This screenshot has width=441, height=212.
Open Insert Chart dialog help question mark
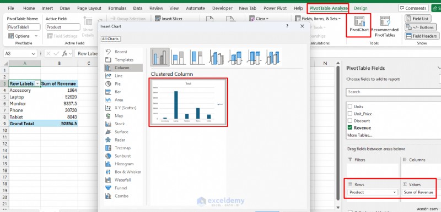[287, 26]
